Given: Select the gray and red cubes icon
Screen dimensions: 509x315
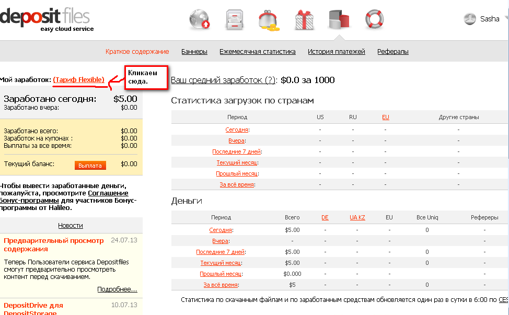Looking at the screenshot, I should (x=339, y=19).
